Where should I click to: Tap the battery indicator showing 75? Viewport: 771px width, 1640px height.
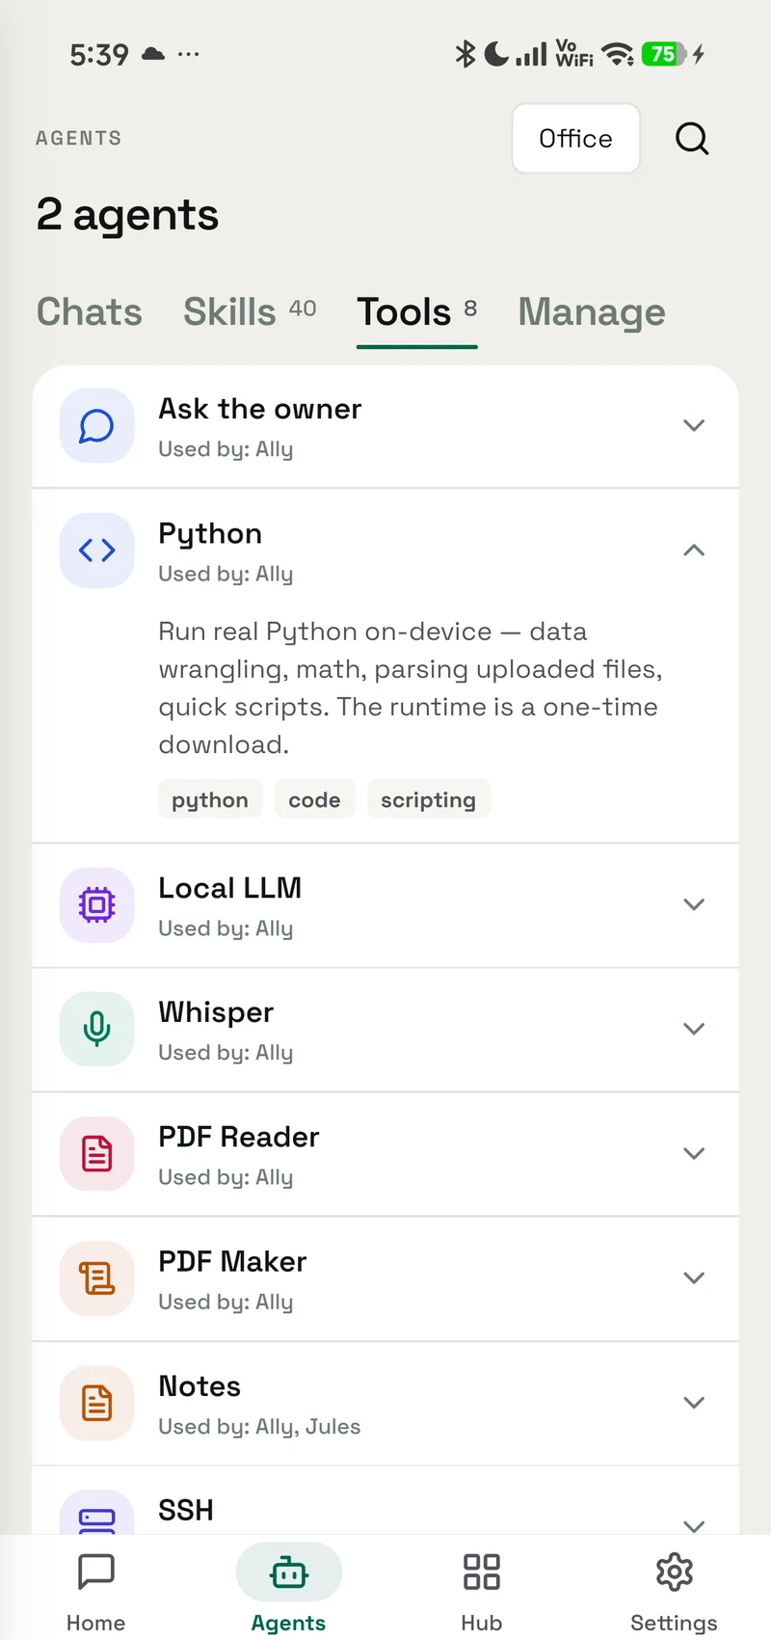[665, 54]
